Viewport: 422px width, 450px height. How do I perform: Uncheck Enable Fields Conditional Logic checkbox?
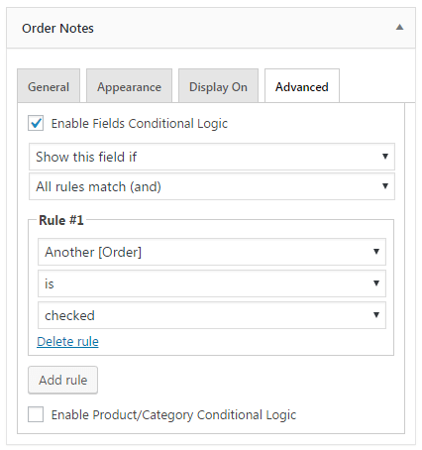point(36,123)
